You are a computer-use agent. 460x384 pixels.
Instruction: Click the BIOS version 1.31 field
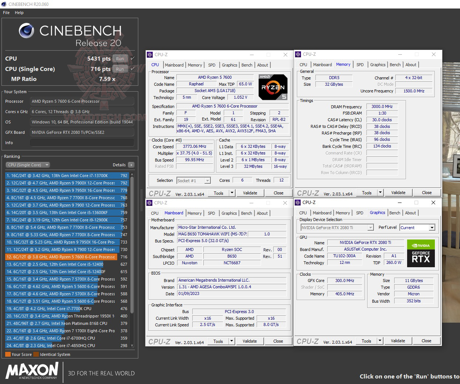231,287
